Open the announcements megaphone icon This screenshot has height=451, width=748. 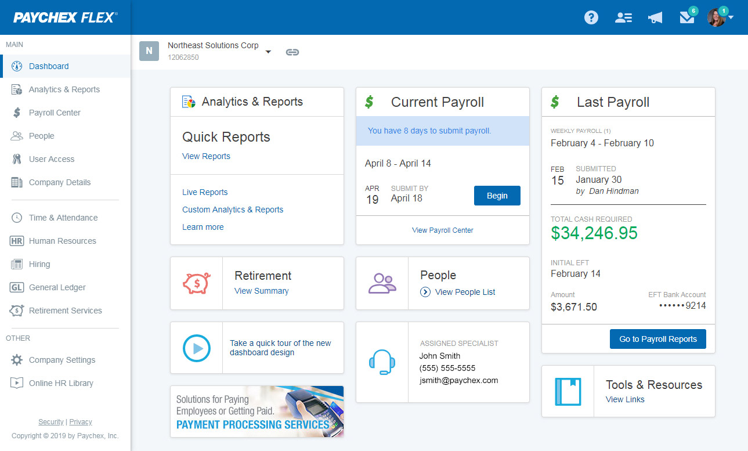pos(655,18)
